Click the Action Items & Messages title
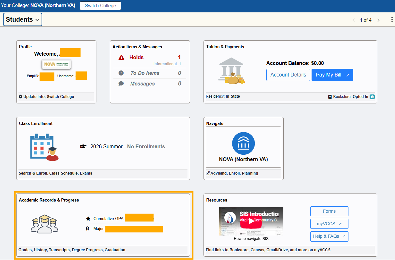This screenshot has width=395, height=260. pyautogui.click(x=137, y=47)
